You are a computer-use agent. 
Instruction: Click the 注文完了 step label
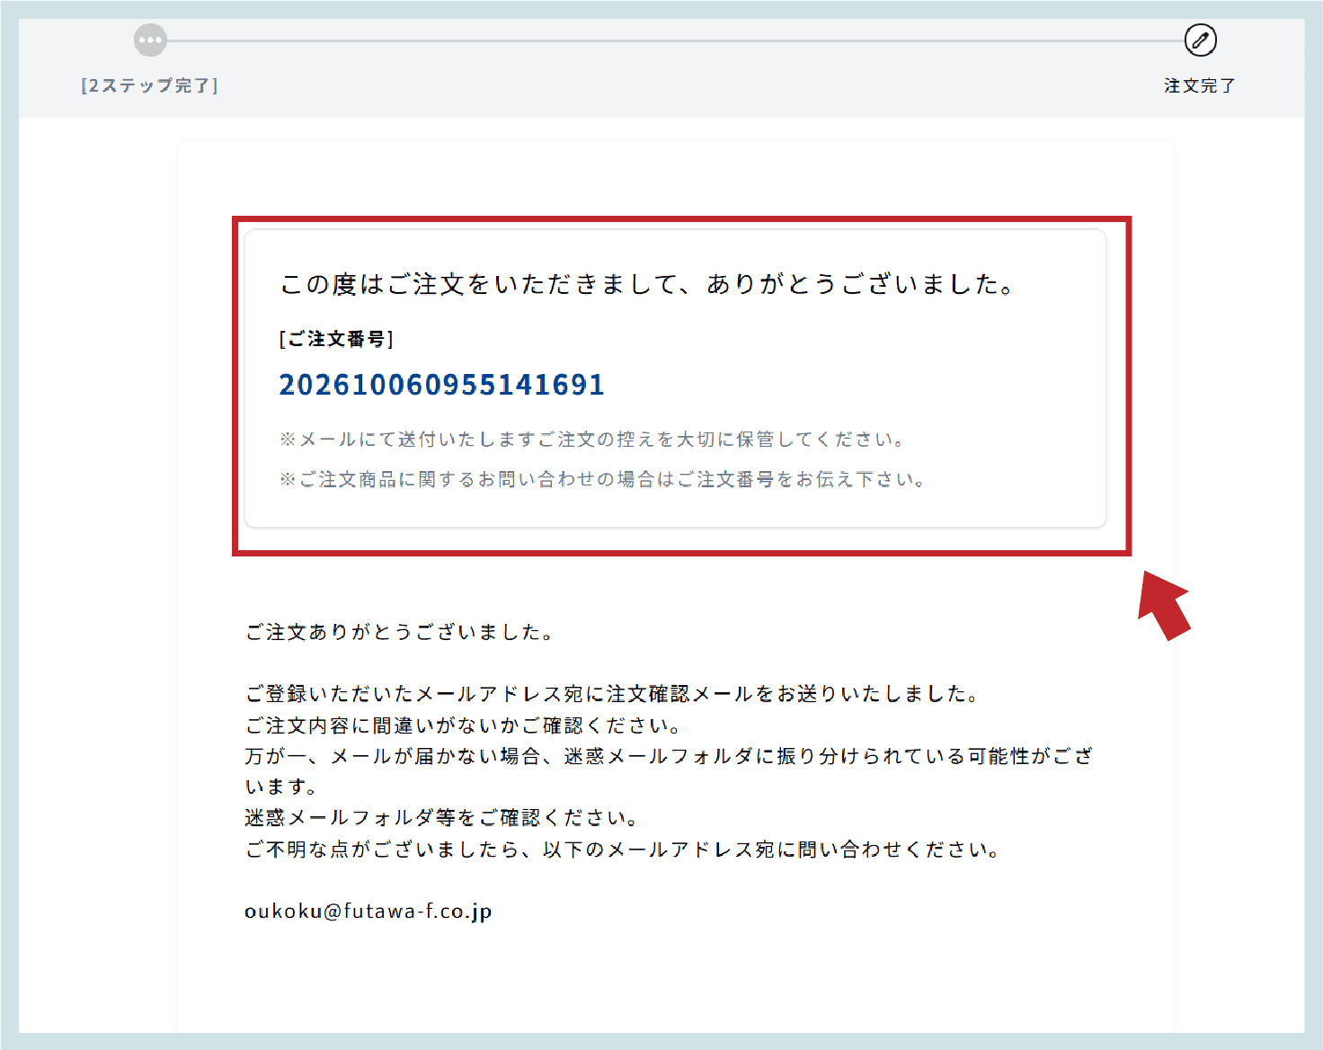[x=1200, y=85]
